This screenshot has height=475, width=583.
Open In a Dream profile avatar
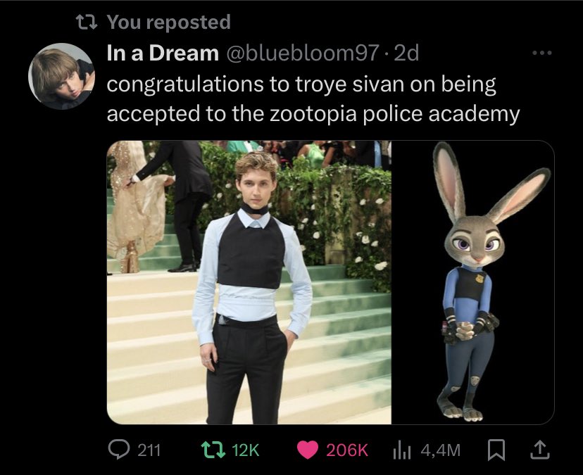[x=62, y=76]
